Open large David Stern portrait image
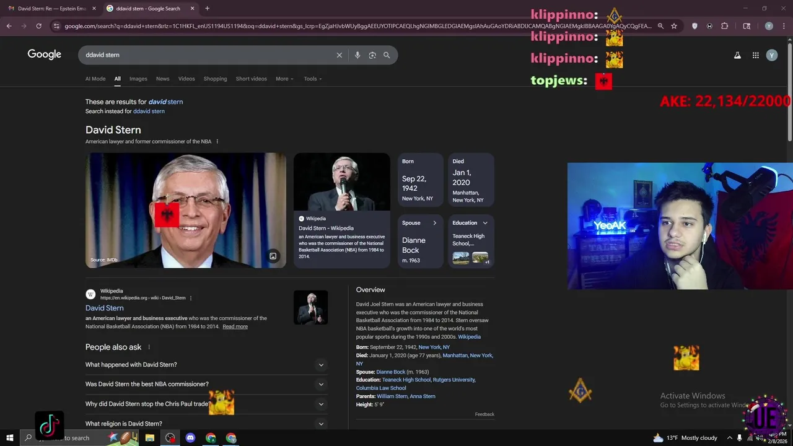Image resolution: width=793 pixels, height=446 pixels. point(186,211)
